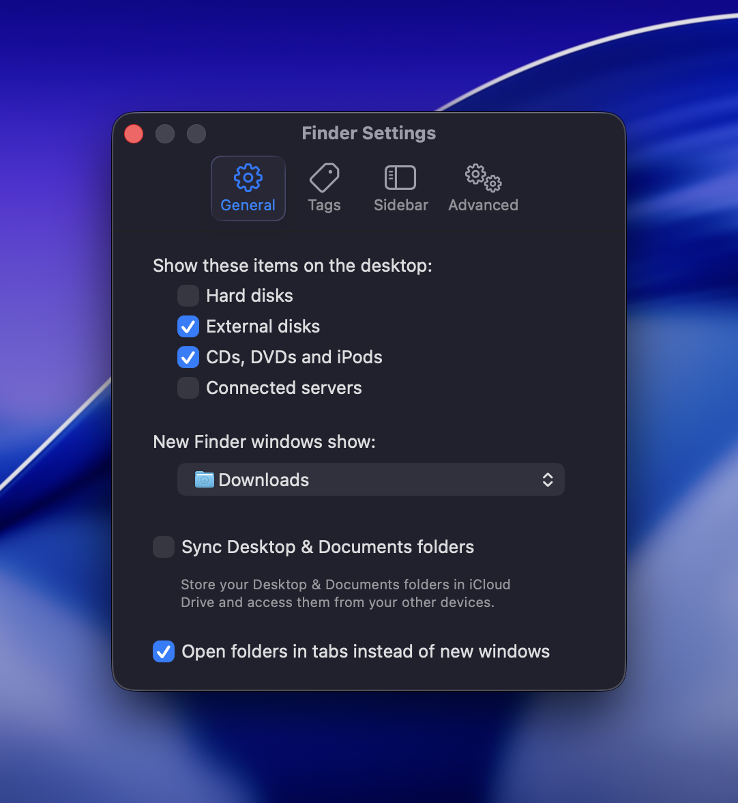Screen dimensions: 738x803
Task: Open the New Finder windows show dropdown
Action: [x=371, y=479]
